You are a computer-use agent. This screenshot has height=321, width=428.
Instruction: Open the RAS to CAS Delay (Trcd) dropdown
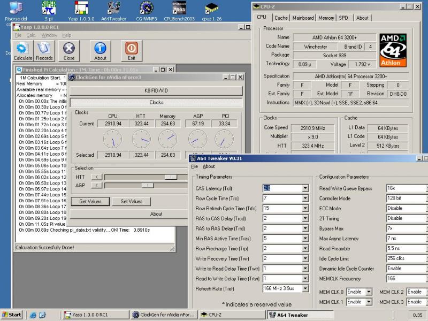pyautogui.click(x=305, y=218)
